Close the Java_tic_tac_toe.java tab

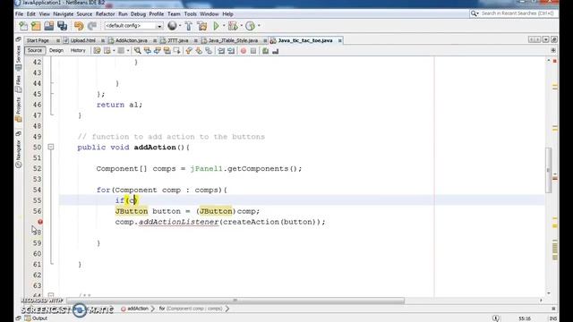tap(340, 40)
